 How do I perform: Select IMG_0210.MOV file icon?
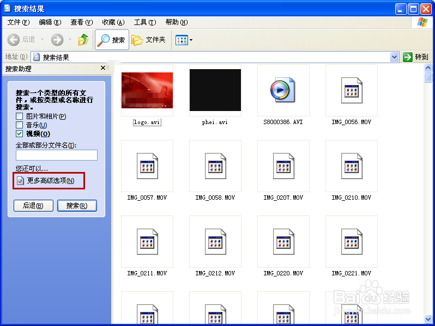352,166
